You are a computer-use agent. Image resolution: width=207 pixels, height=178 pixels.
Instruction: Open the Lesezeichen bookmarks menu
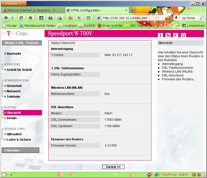pyautogui.click(x=193, y=26)
